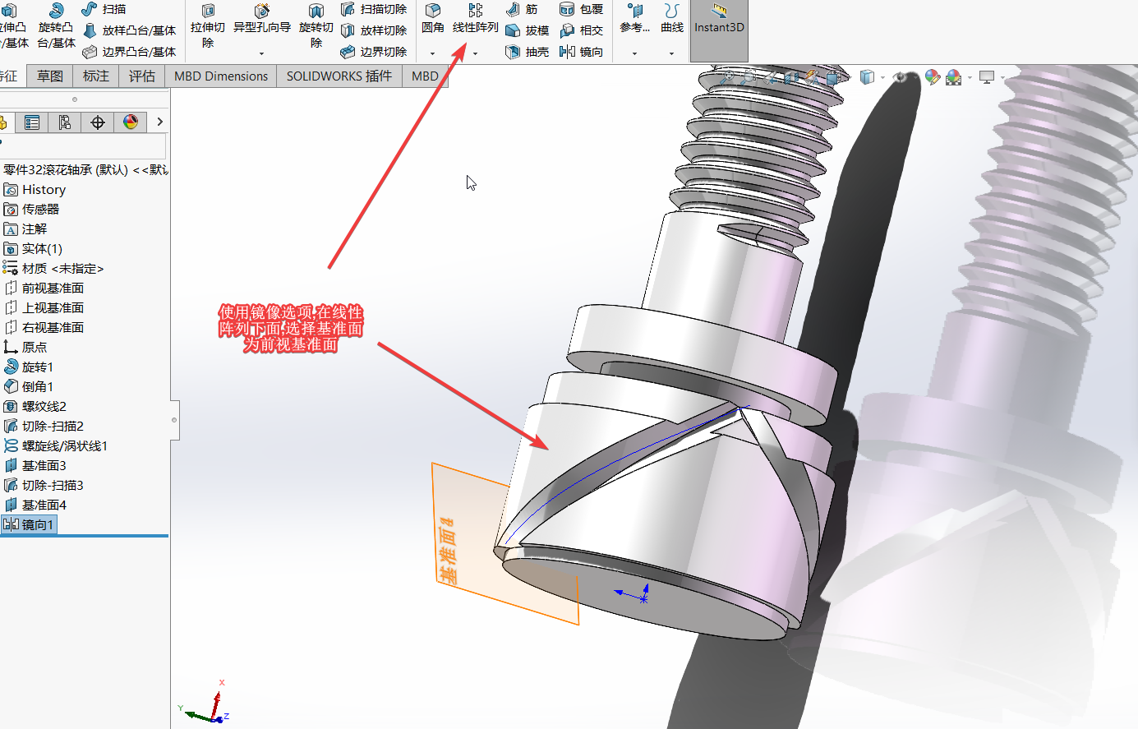
Task: Select 螺纹线2 thread feature
Action: [35, 407]
